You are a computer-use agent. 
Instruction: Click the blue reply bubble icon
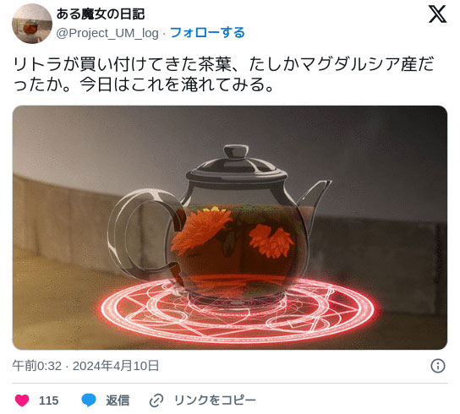tap(89, 400)
